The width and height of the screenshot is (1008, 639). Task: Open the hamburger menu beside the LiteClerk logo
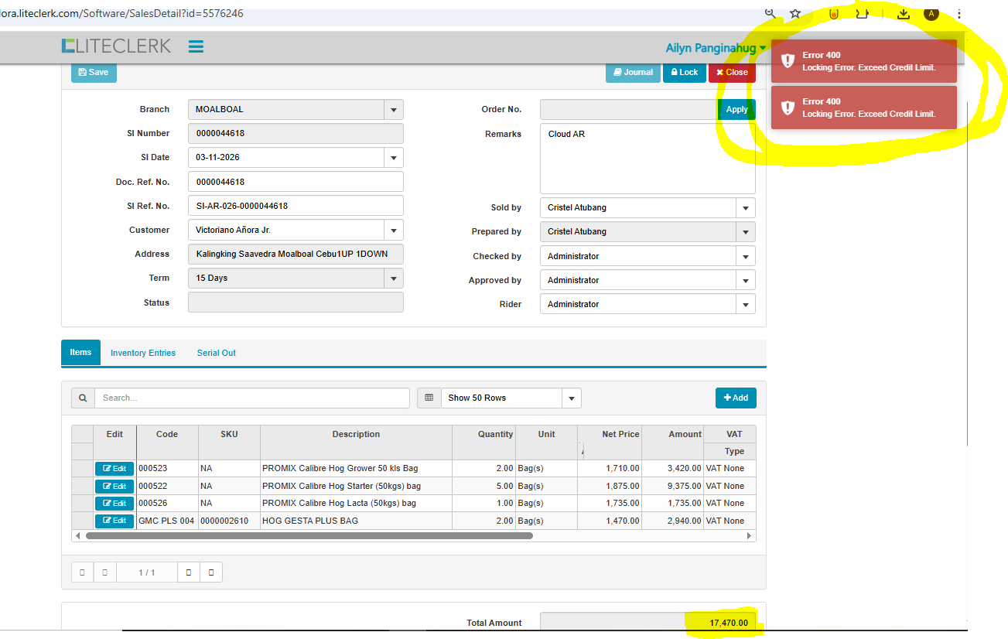coord(196,46)
